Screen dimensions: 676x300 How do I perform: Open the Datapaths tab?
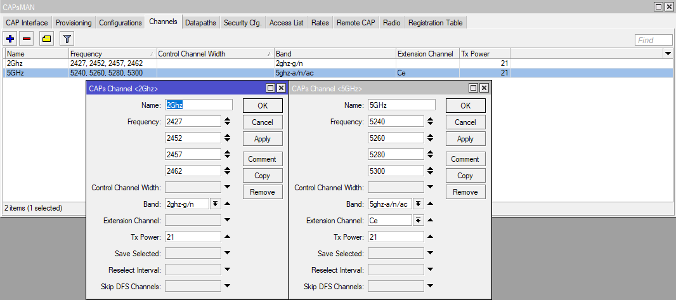click(x=200, y=23)
